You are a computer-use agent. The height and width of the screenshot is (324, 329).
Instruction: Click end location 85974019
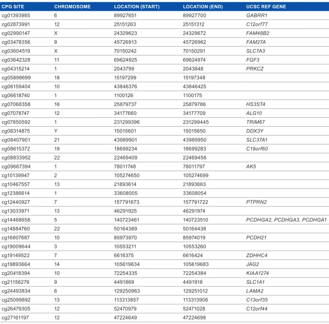194,237
